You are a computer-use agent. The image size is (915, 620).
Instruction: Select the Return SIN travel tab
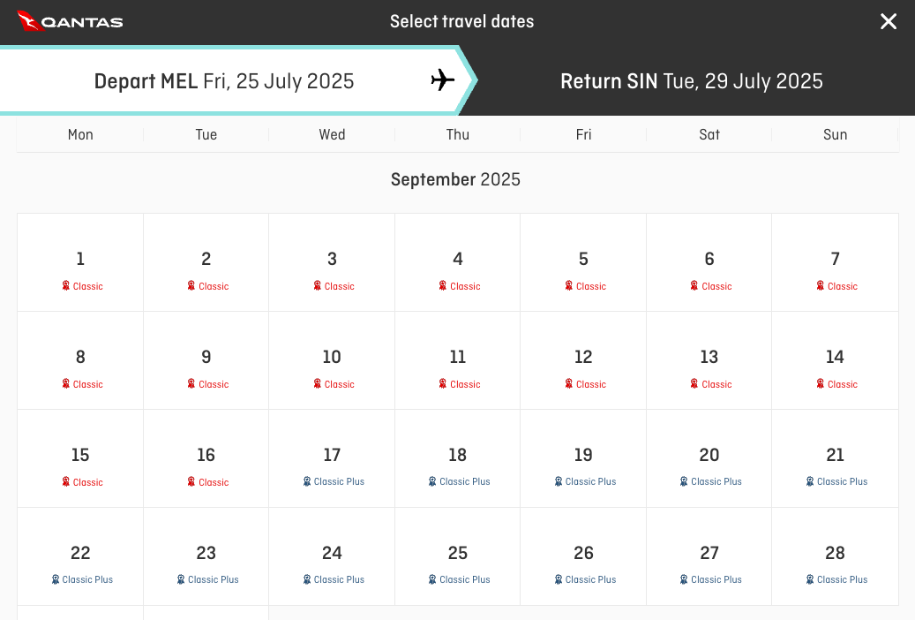coord(691,80)
